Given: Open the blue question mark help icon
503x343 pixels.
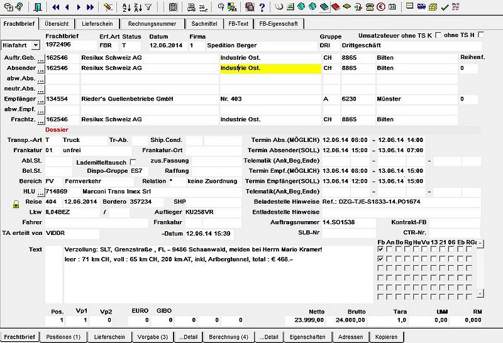Looking at the screenshot, I should click(262, 7).
